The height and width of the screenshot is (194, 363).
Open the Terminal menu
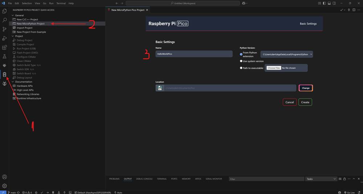[61, 3]
